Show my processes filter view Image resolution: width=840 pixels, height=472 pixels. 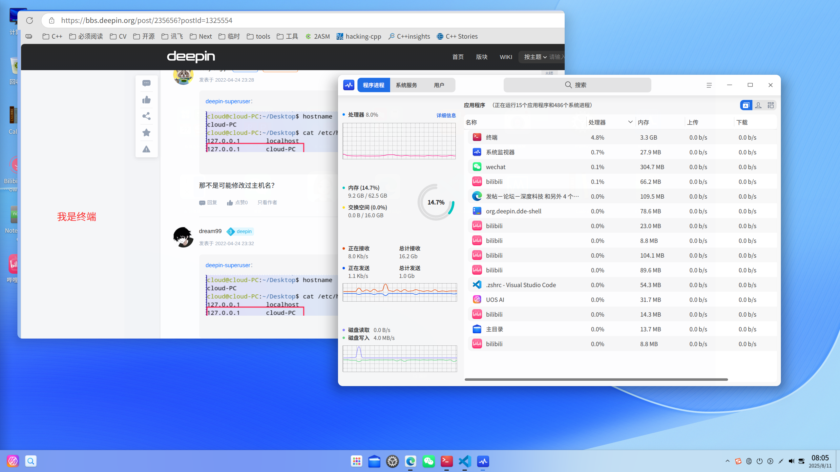758,105
